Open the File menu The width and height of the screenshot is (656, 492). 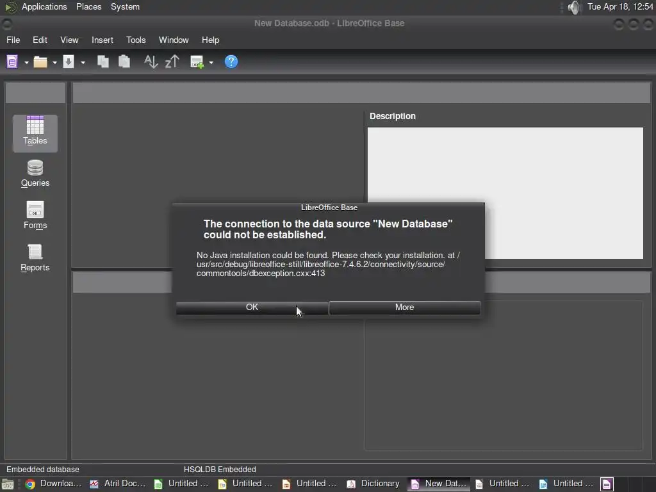pos(13,40)
